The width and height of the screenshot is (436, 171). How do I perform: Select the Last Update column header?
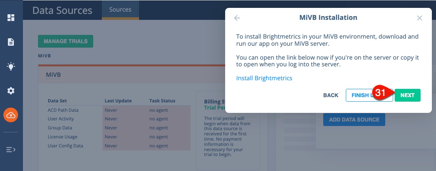tap(118, 101)
